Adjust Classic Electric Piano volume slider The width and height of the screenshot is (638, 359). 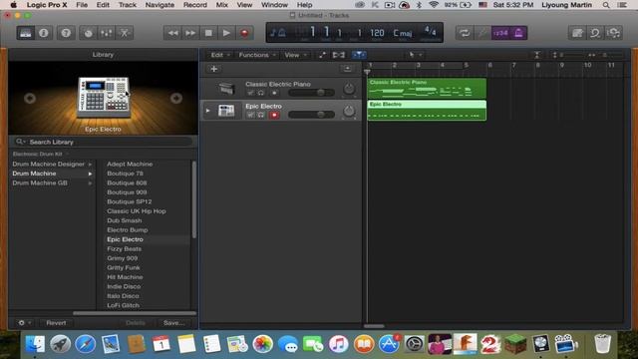pos(311,93)
